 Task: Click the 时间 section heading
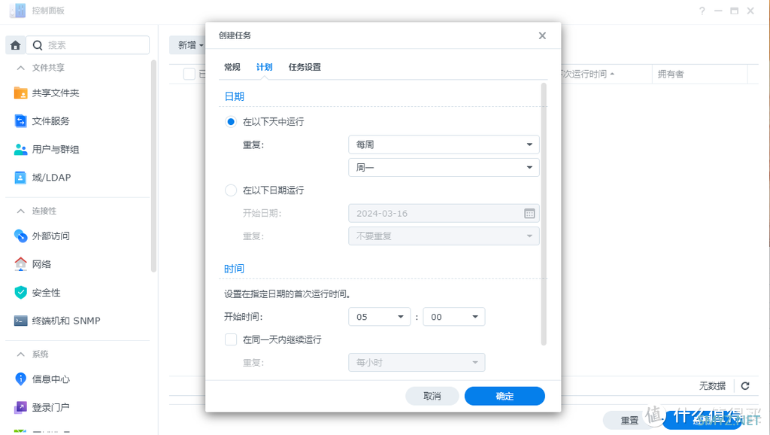pos(235,269)
